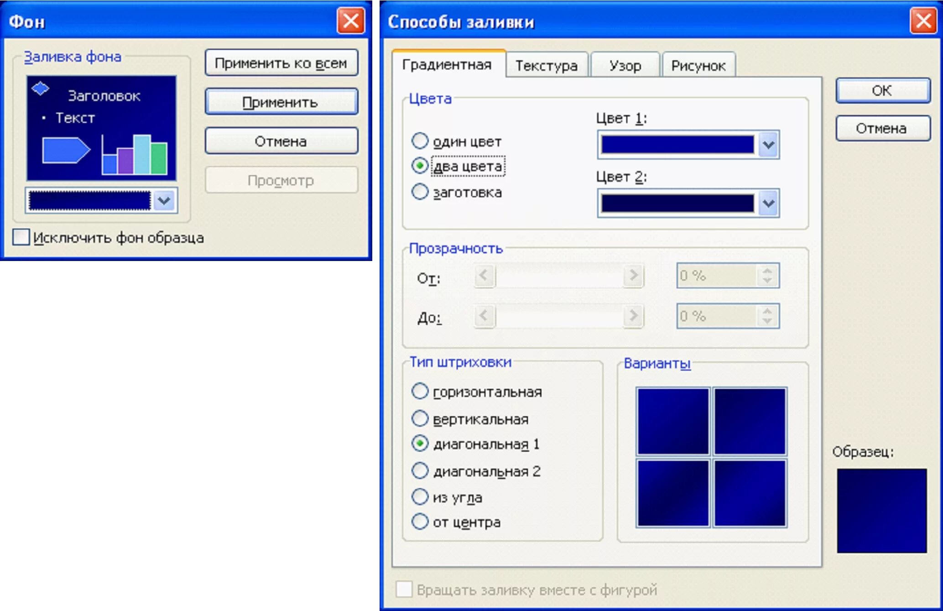This screenshot has width=943, height=611.
Task: Click 'Отмена' in the Фон dialog
Action: [281, 141]
